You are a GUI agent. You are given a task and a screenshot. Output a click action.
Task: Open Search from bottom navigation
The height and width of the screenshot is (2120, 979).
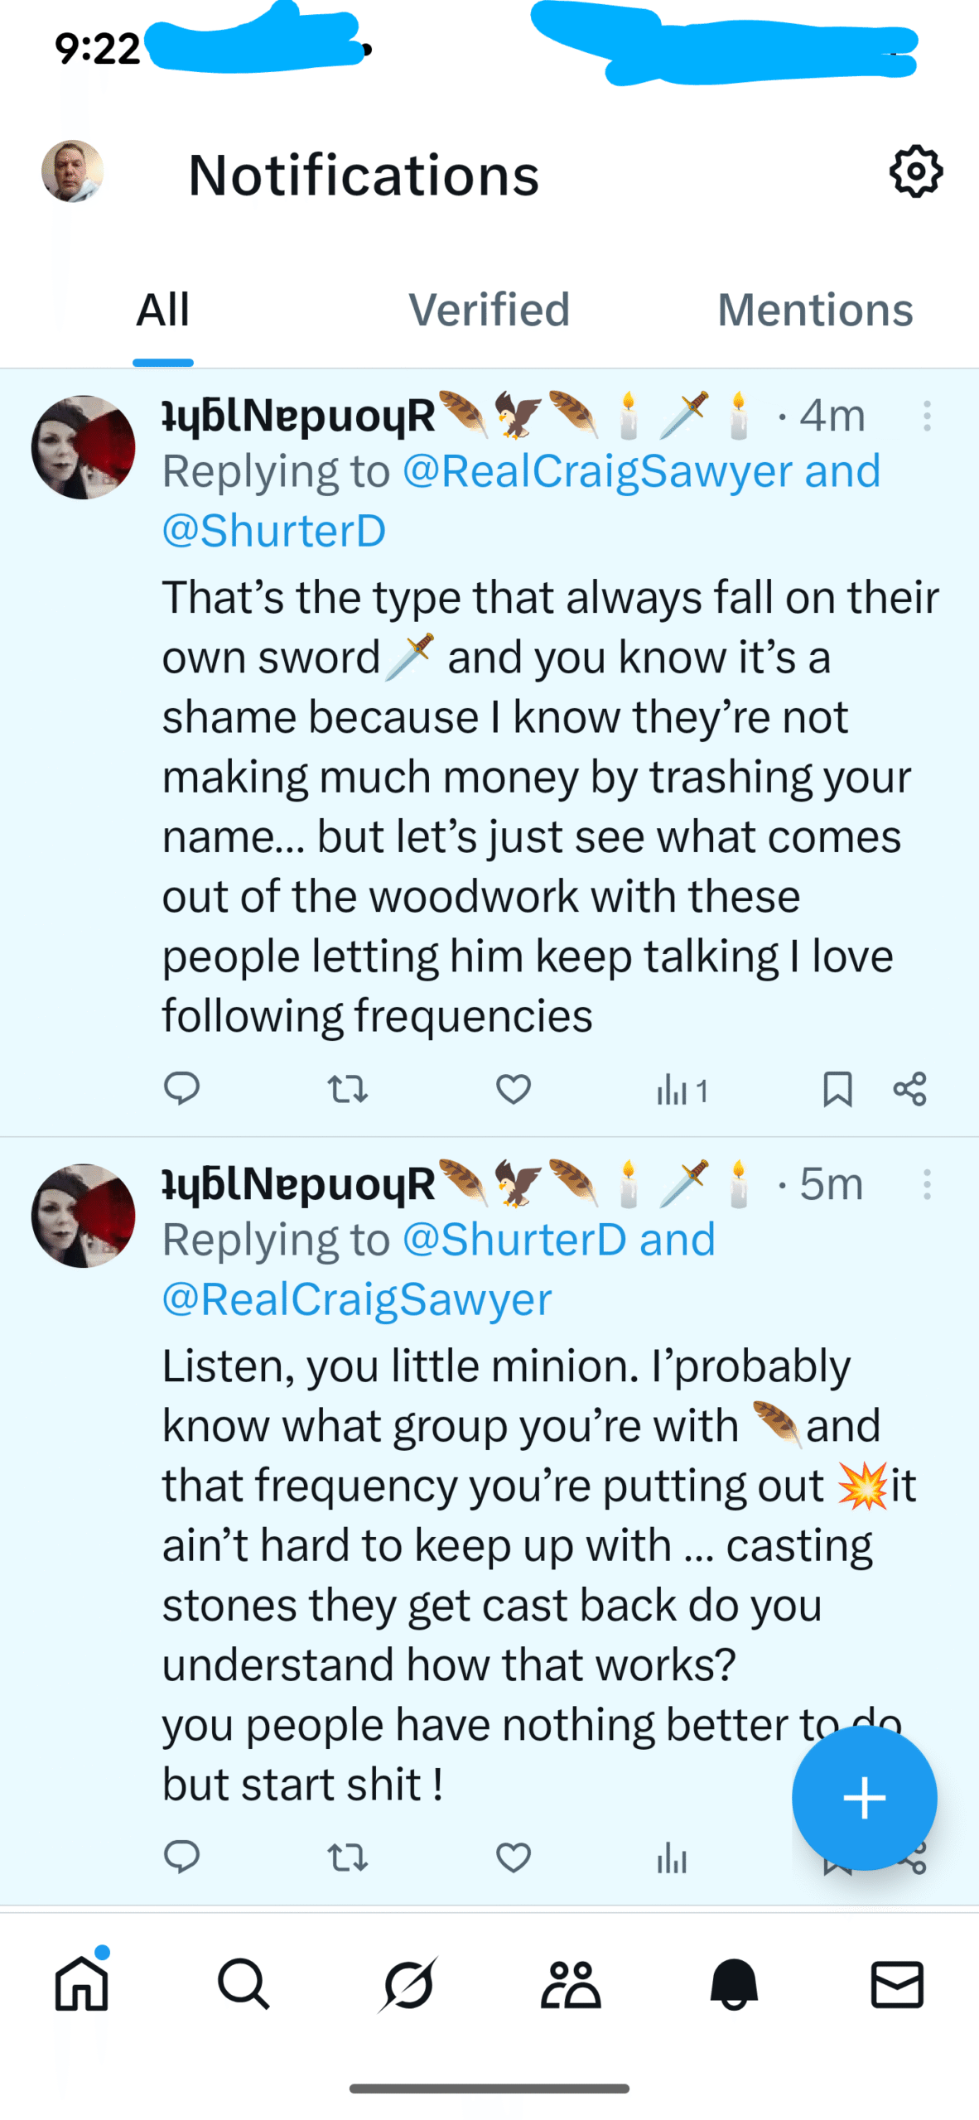point(244,1983)
